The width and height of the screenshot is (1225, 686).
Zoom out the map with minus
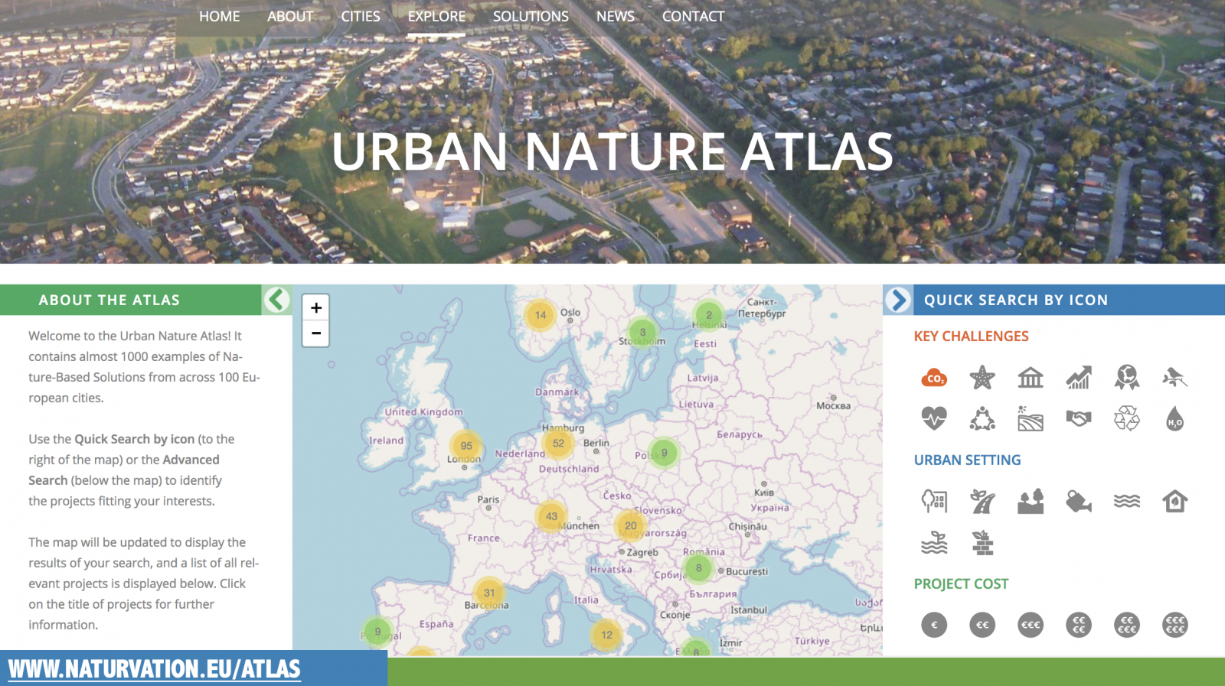pyautogui.click(x=316, y=333)
